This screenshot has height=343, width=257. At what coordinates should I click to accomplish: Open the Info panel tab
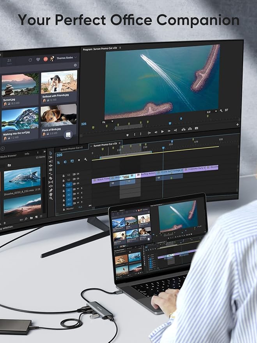[x=27, y=154]
